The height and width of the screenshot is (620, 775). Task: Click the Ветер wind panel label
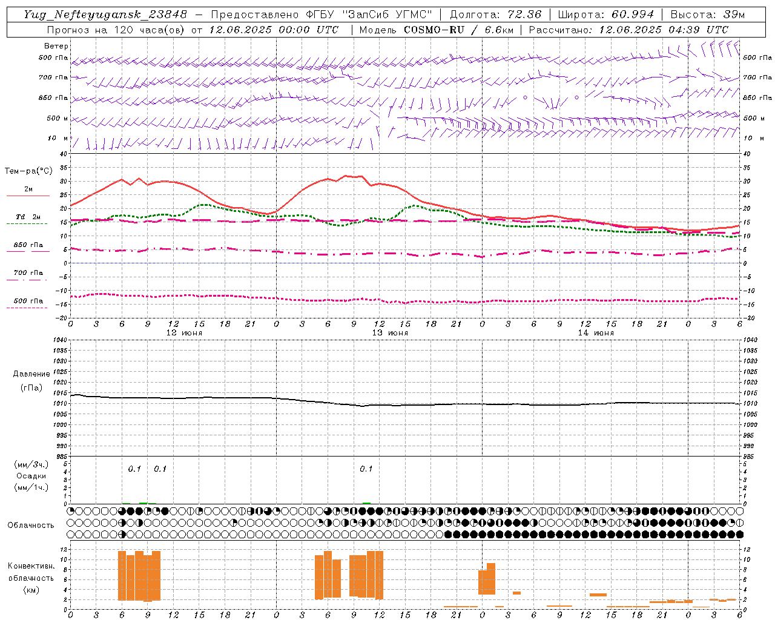coord(56,46)
